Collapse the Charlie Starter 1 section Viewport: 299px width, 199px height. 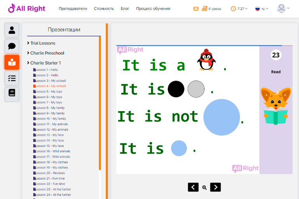pyautogui.click(x=45, y=63)
